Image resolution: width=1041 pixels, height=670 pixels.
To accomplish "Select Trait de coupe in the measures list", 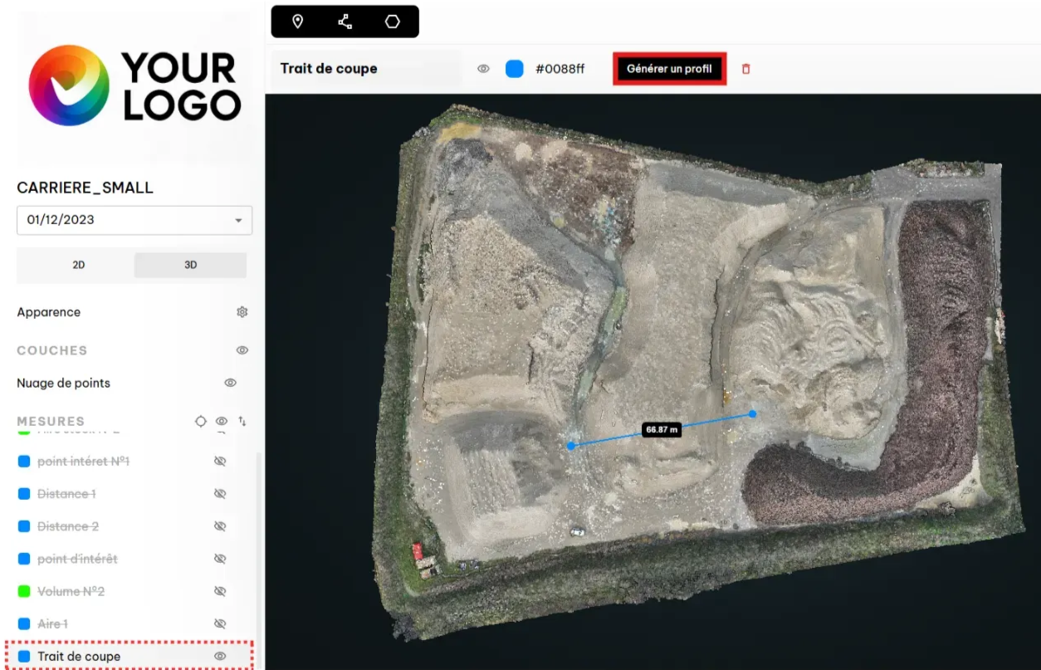I will tap(79, 656).
